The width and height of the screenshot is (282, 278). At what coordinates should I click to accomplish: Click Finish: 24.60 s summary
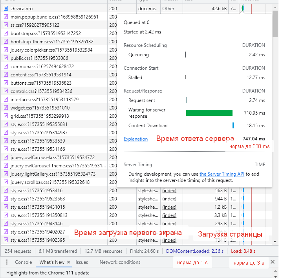coord(144,251)
